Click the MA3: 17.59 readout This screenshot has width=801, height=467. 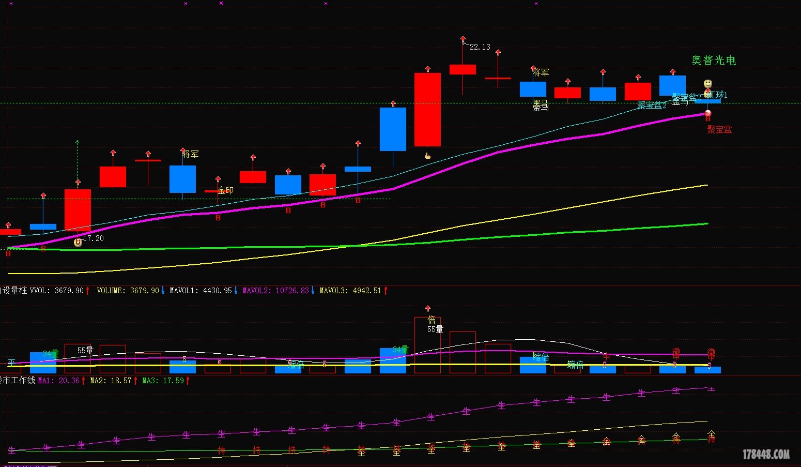coord(163,381)
